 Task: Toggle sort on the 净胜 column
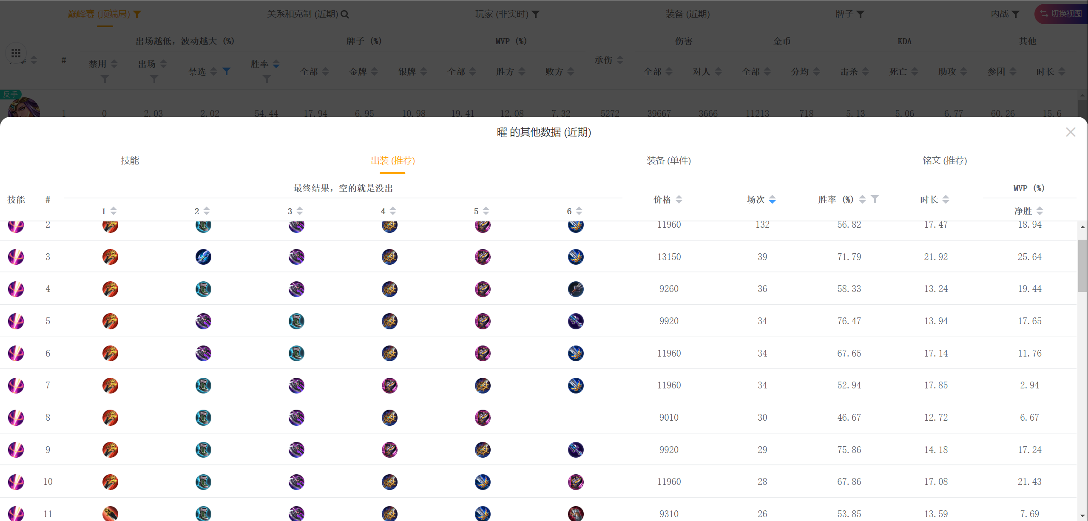pyautogui.click(x=1040, y=211)
